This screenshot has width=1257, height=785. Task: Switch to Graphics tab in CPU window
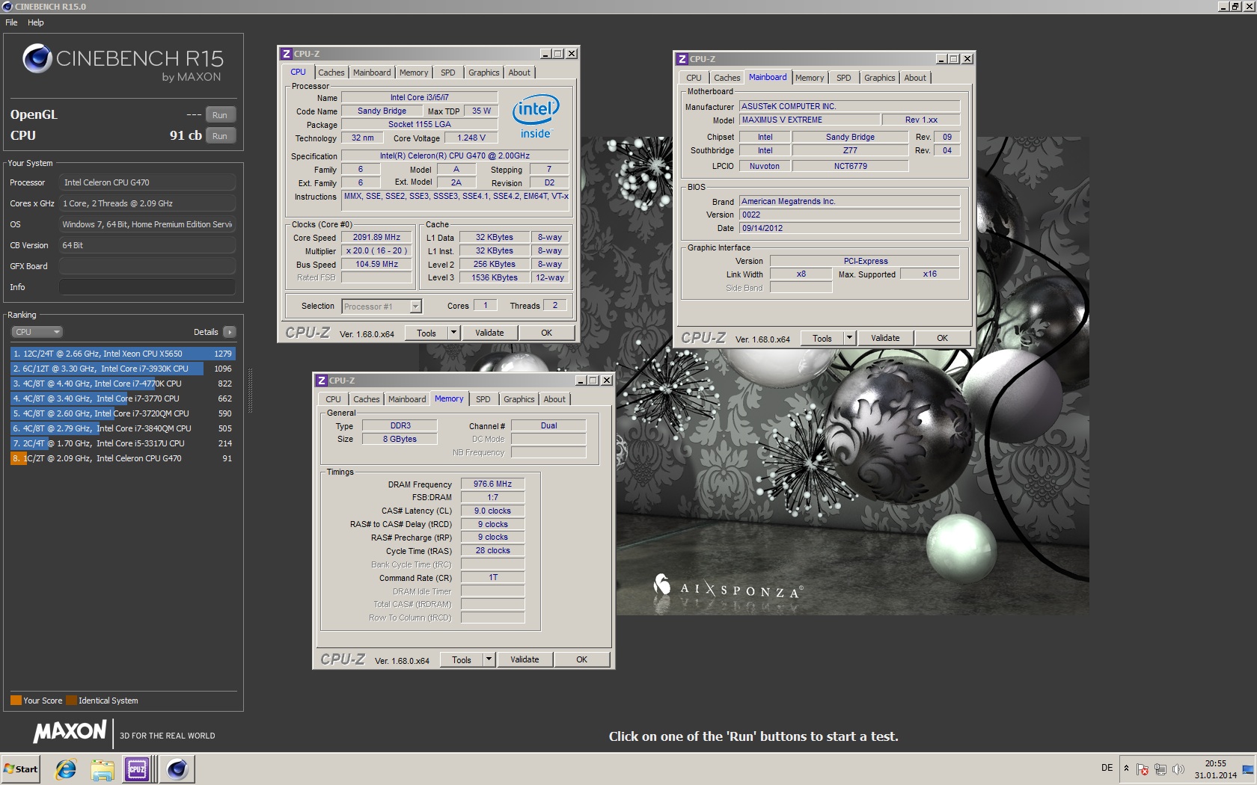tap(484, 73)
